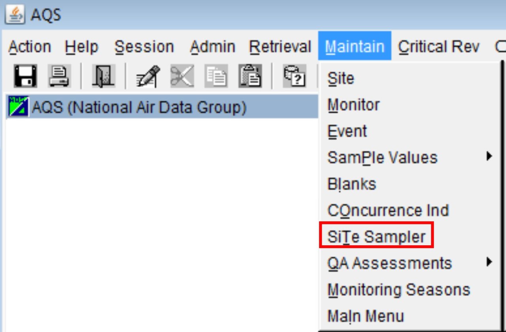Open the Session menu

tap(144, 46)
